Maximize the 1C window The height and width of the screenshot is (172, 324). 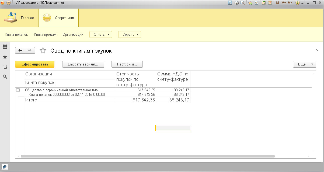(x=314, y=3)
